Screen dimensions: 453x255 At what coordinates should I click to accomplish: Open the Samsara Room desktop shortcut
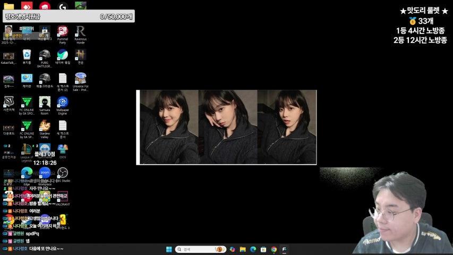[x=45, y=102]
